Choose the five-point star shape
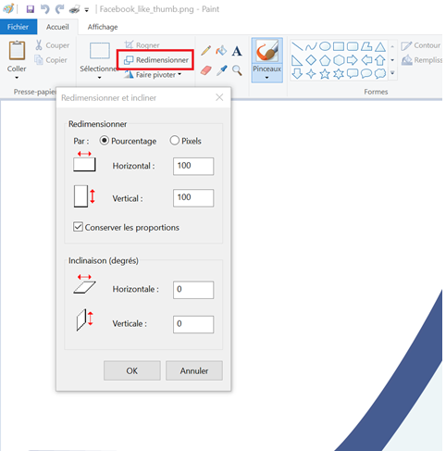Screen dimensions: 446x451 point(325,74)
